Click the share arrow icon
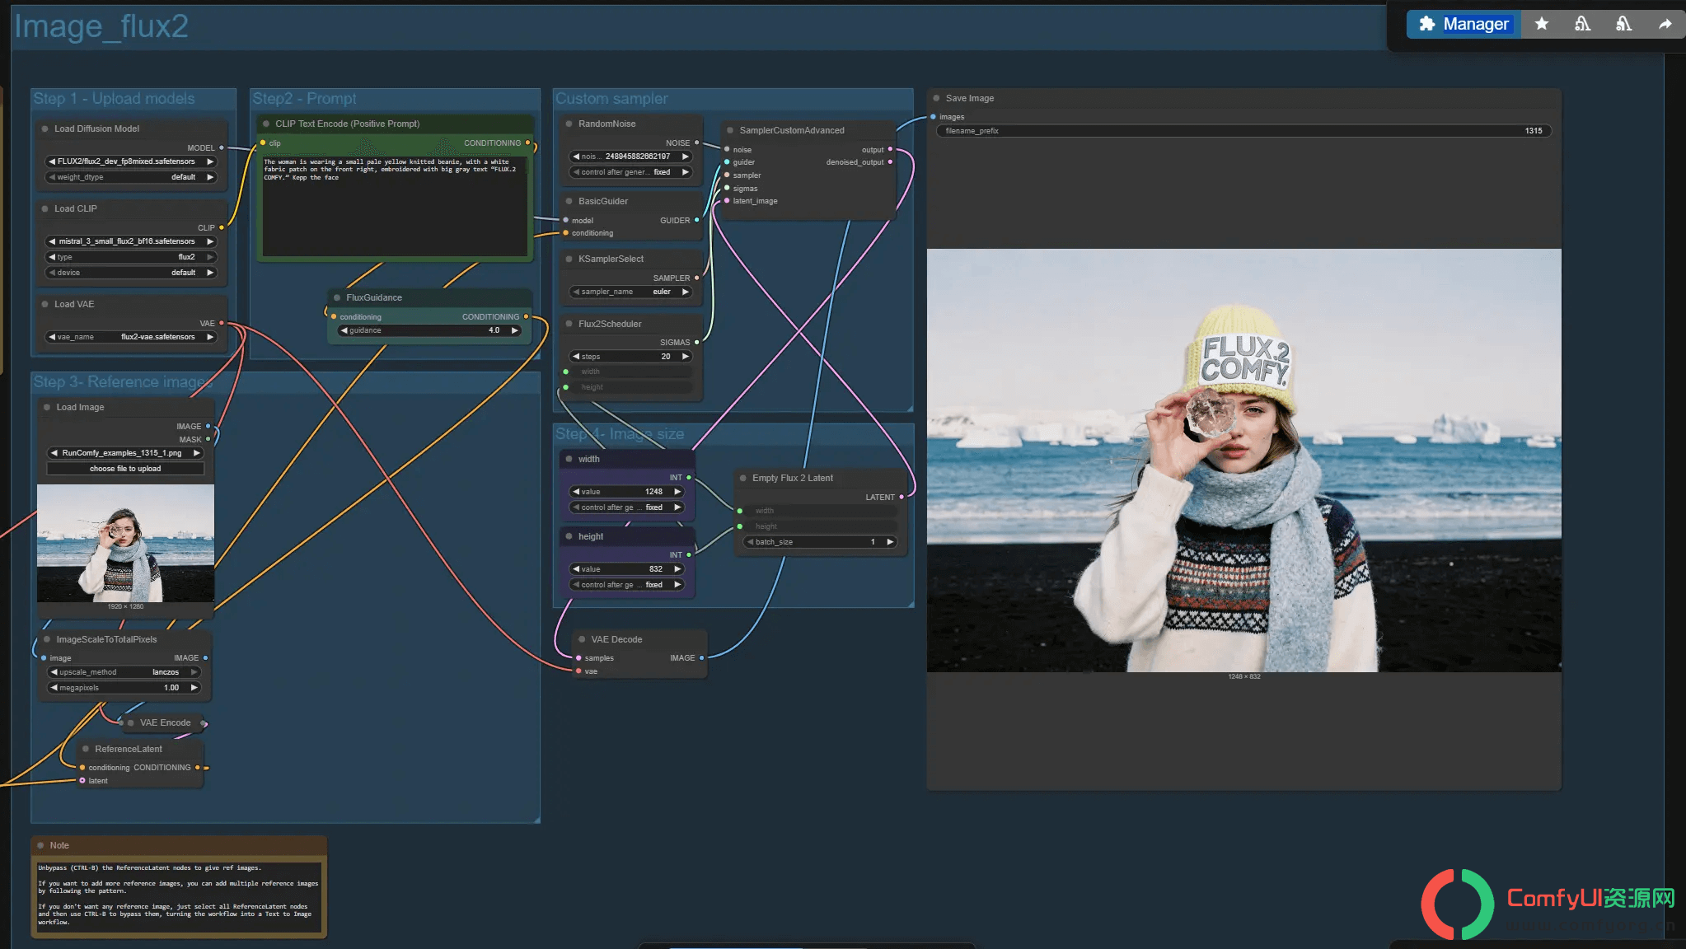The image size is (1686, 949). pos(1665,24)
